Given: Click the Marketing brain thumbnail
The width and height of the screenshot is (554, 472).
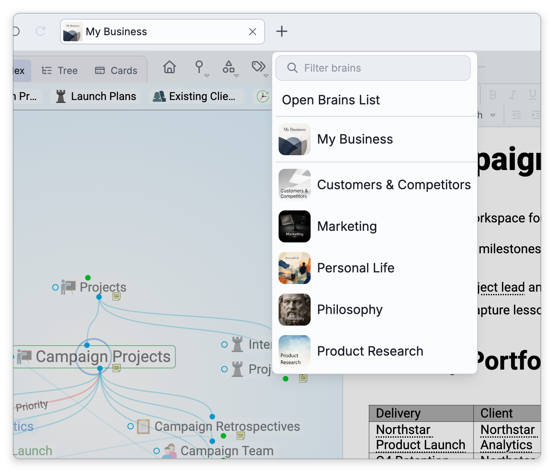Looking at the screenshot, I should pos(295,226).
